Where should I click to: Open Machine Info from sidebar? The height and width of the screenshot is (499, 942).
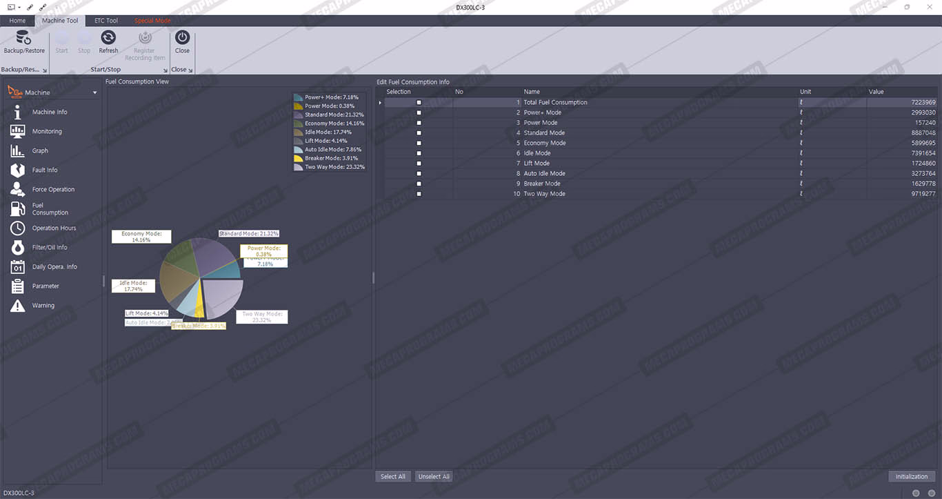tap(18, 112)
